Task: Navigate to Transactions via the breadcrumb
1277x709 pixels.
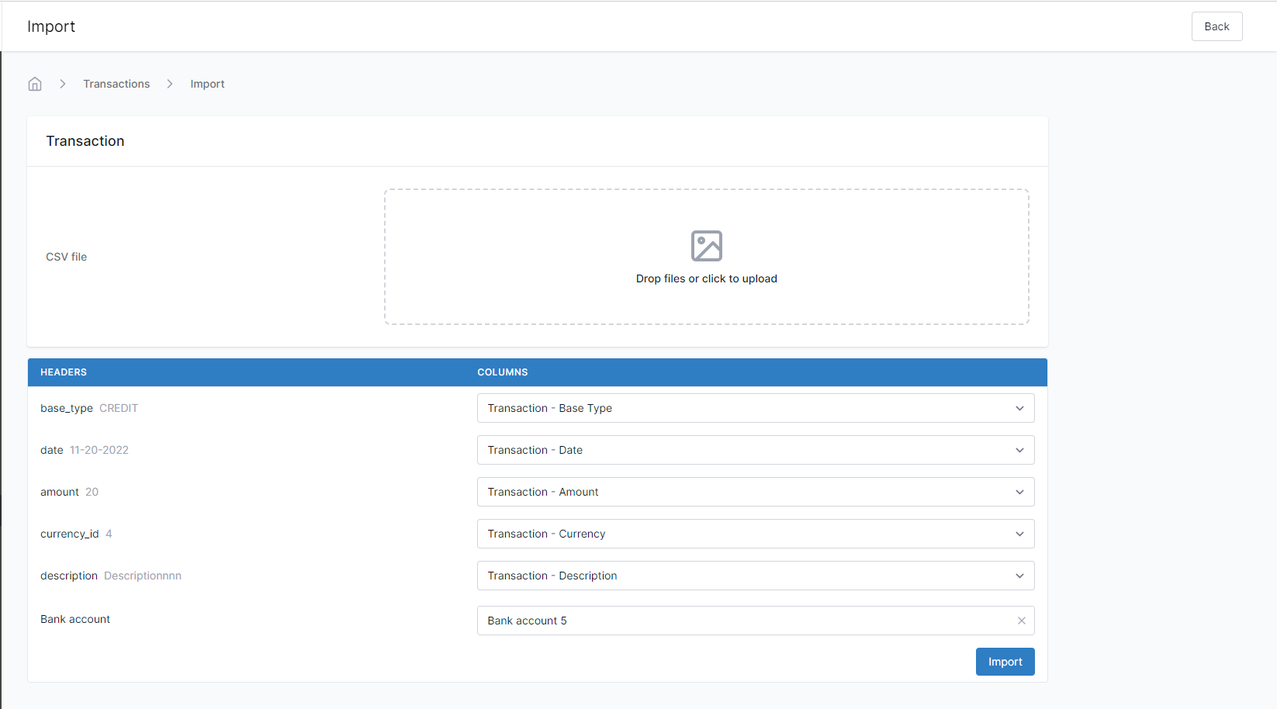Action: [116, 83]
